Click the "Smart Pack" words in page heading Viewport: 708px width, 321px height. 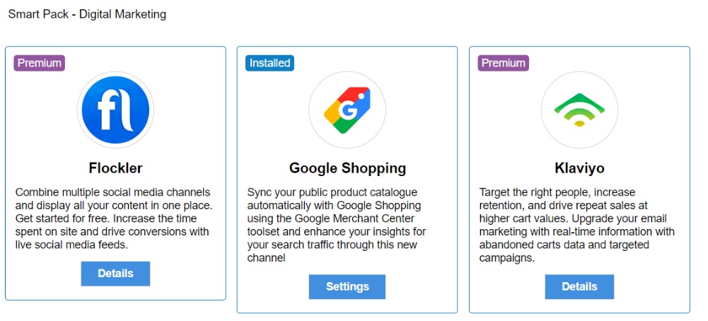point(36,13)
